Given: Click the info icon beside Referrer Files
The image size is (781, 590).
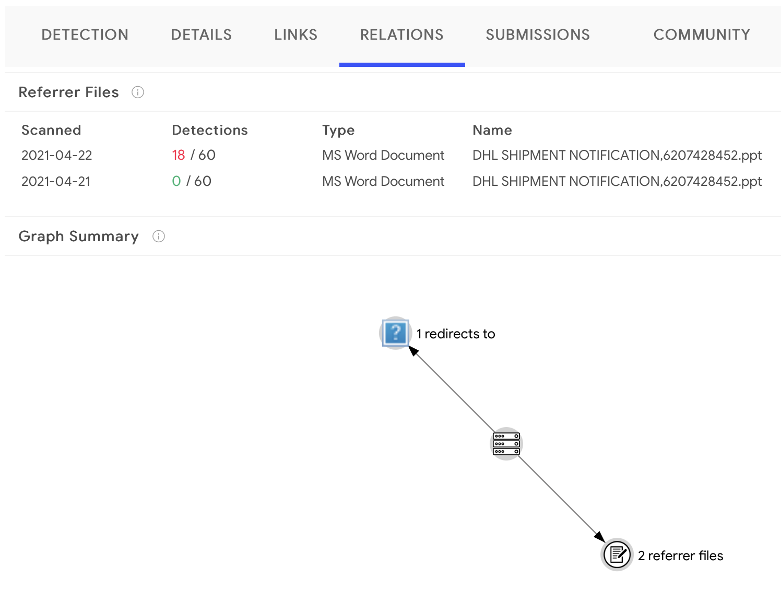Looking at the screenshot, I should click(x=138, y=92).
